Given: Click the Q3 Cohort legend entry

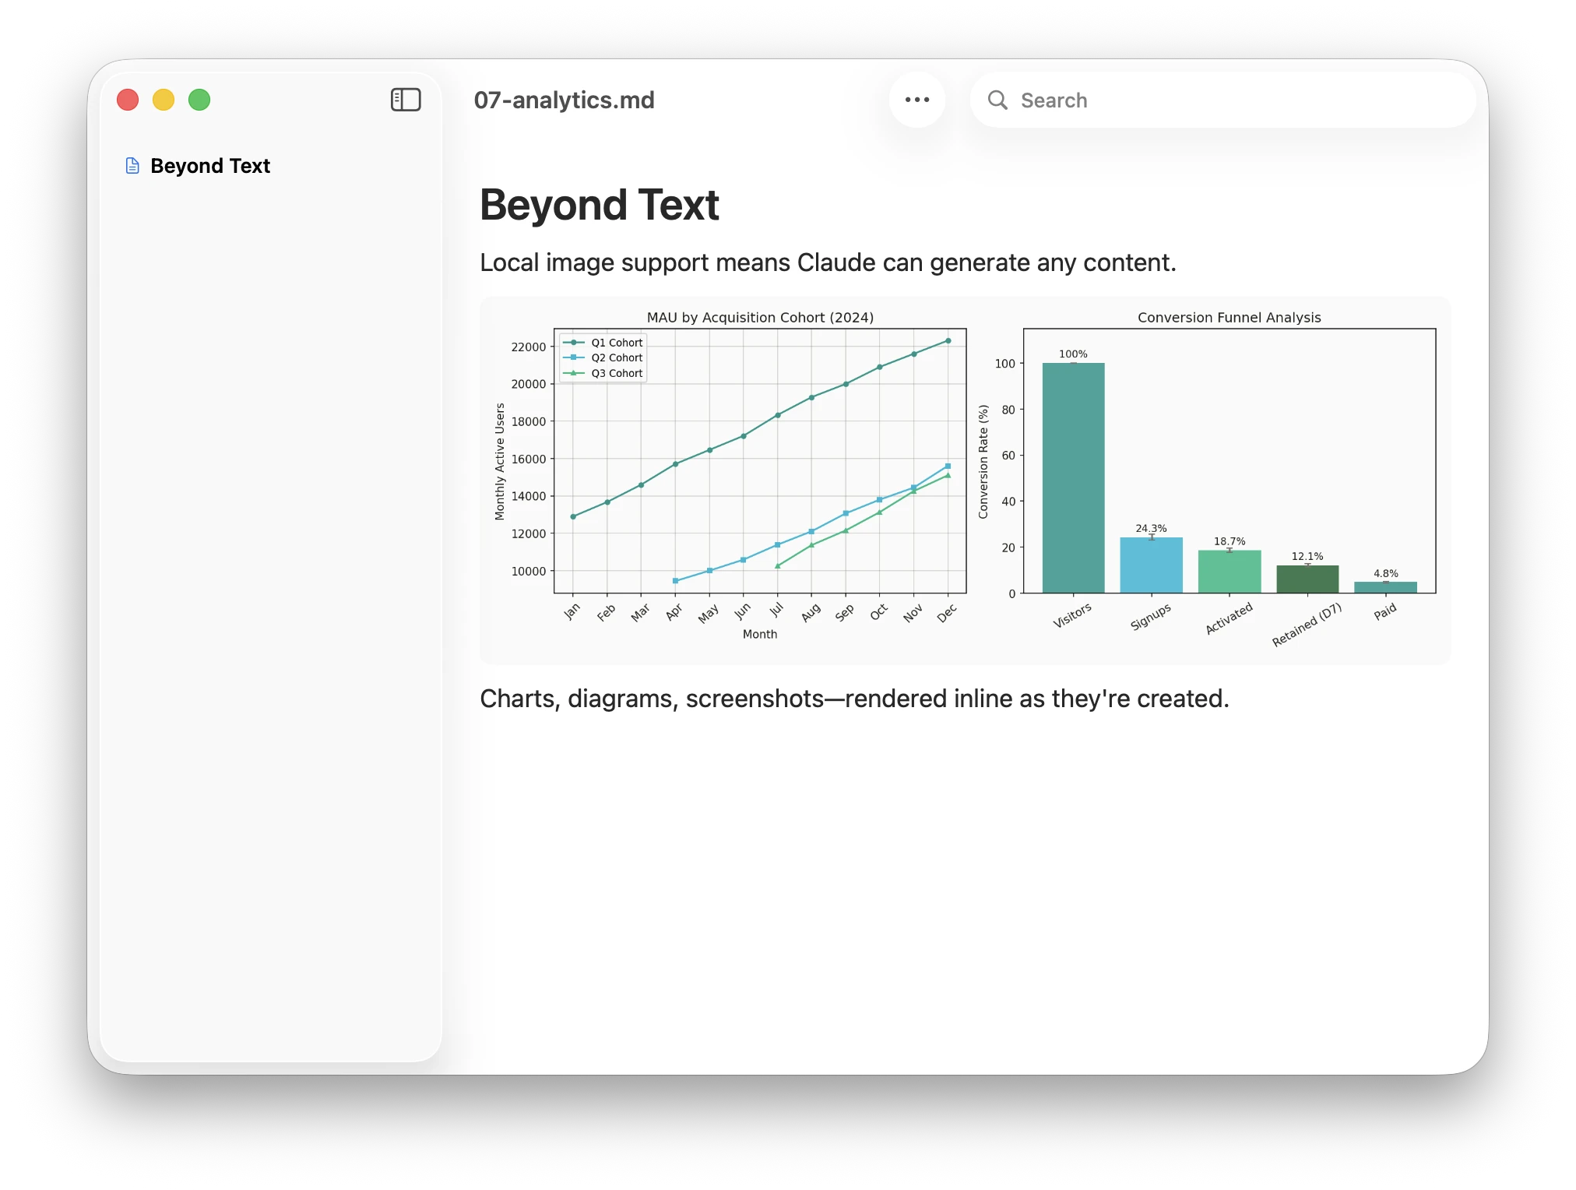Looking at the screenshot, I should [616, 373].
